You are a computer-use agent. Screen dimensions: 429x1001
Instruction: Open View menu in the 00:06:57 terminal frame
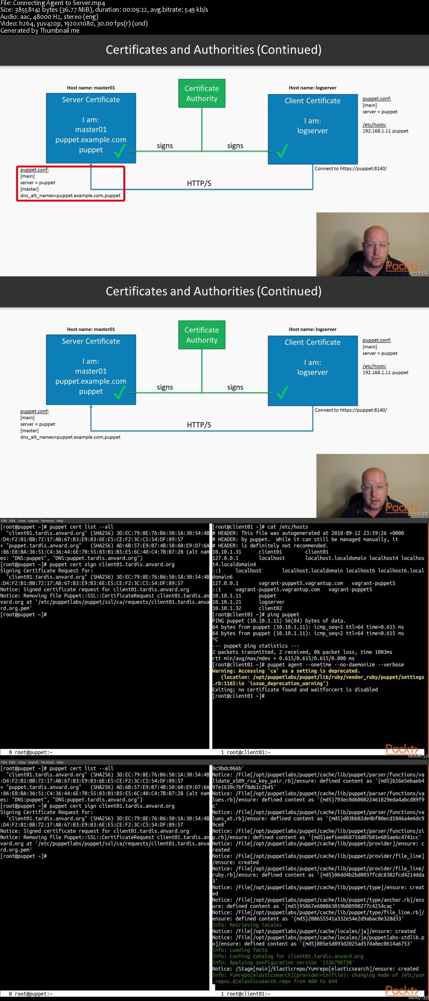click(x=22, y=521)
